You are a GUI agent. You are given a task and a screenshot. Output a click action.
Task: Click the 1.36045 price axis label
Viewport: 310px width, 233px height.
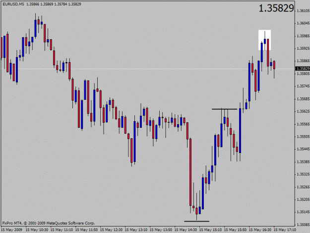[x=303, y=23]
